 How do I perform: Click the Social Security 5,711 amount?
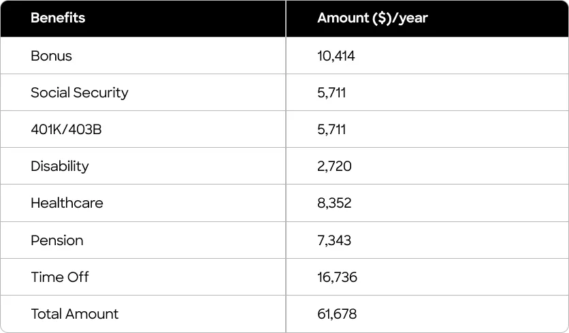(331, 93)
